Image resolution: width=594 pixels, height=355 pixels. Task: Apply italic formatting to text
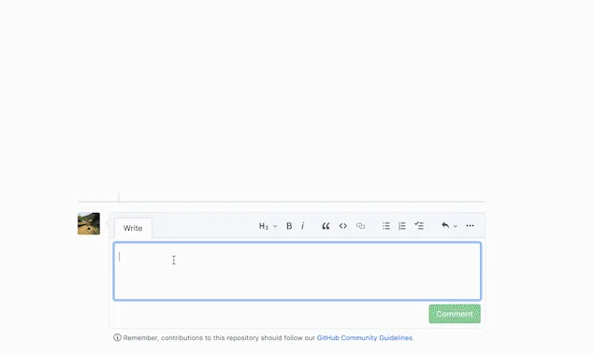(x=303, y=226)
